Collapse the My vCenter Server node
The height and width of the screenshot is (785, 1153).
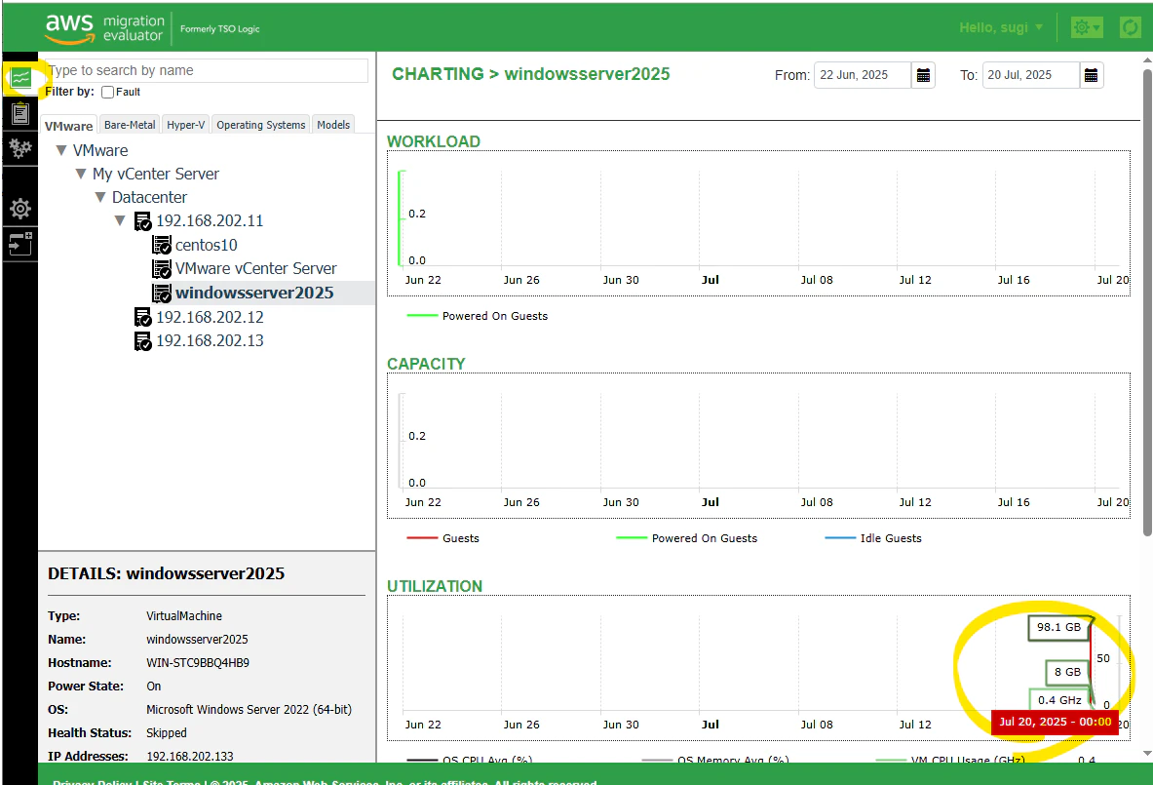81,174
